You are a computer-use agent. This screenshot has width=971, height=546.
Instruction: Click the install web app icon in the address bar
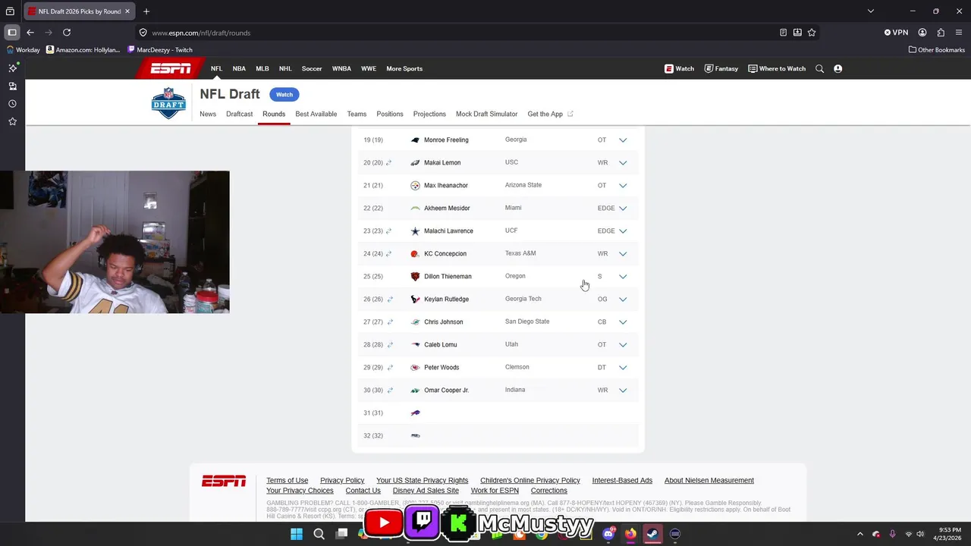point(797,33)
